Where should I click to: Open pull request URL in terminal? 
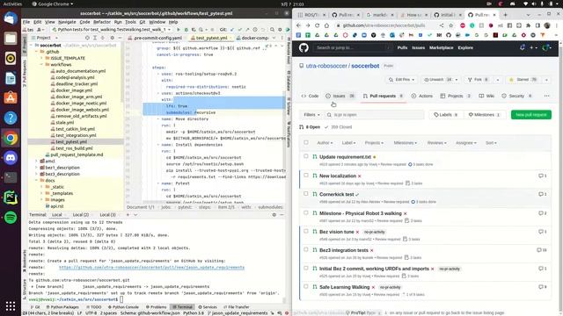pyautogui.click(x=151, y=267)
